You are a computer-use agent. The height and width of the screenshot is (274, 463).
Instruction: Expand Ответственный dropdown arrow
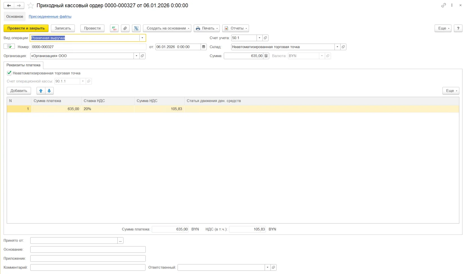click(267, 267)
